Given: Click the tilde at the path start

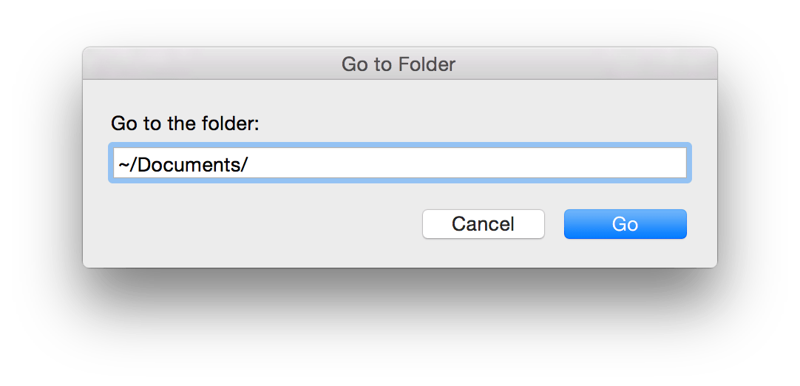Looking at the screenshot, I should pos(123,164).
